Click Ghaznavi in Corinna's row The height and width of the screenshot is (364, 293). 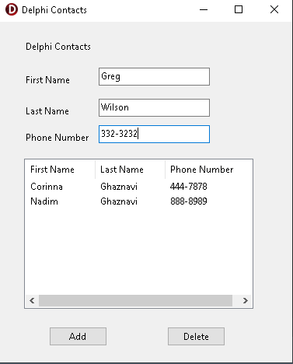point(119,187)
